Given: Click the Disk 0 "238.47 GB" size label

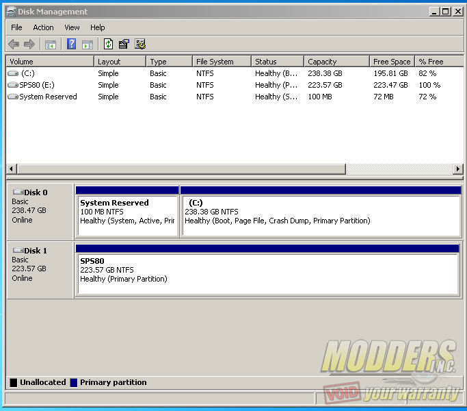Looking at the screenshot, I should (x=29, y=210).
